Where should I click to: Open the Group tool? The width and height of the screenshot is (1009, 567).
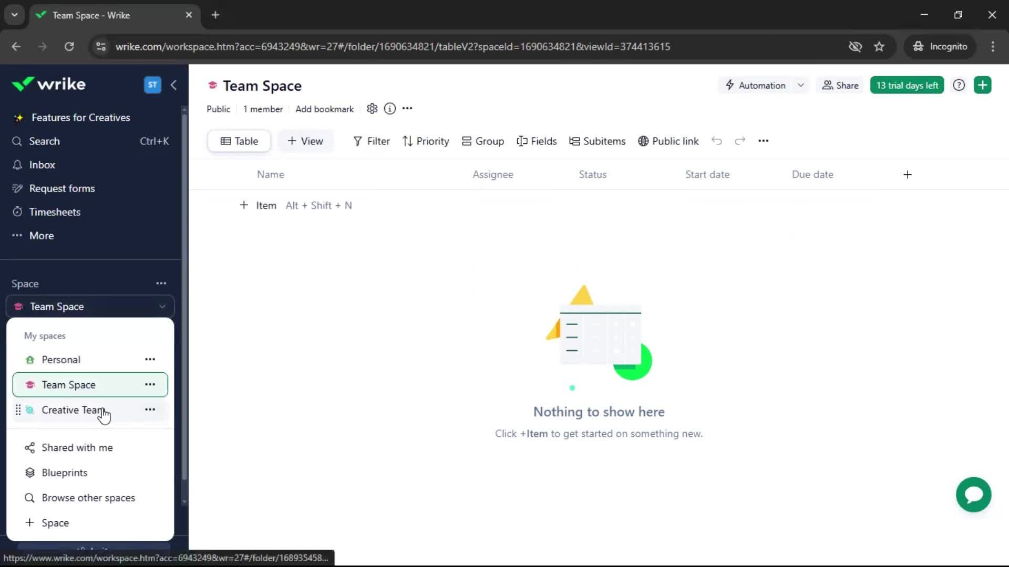(483, 141)
